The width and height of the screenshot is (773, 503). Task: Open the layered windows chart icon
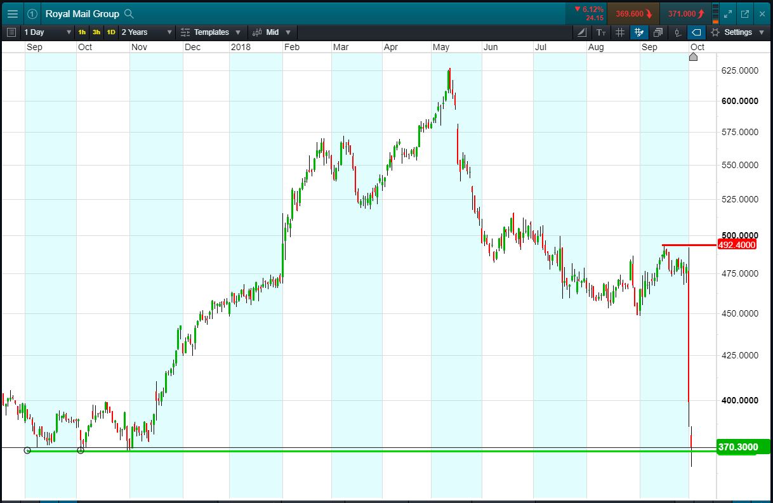click(658, 32)
